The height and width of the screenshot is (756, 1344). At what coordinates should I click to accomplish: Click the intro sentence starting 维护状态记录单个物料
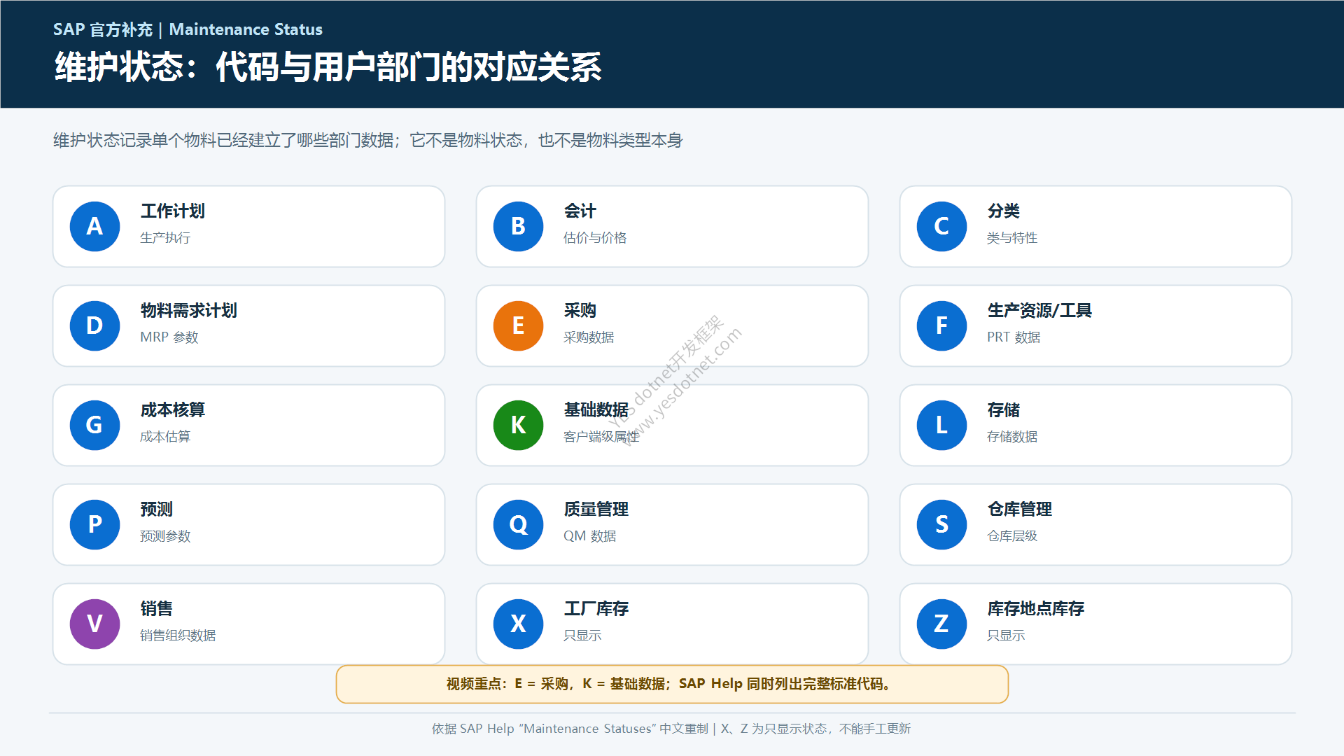pyautogui.click(x=367, y=141)
